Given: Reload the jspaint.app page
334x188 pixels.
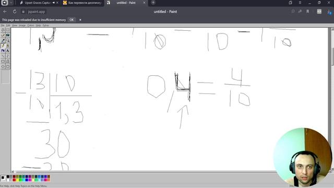Looking at the screenshot, I should pos(15,11).
